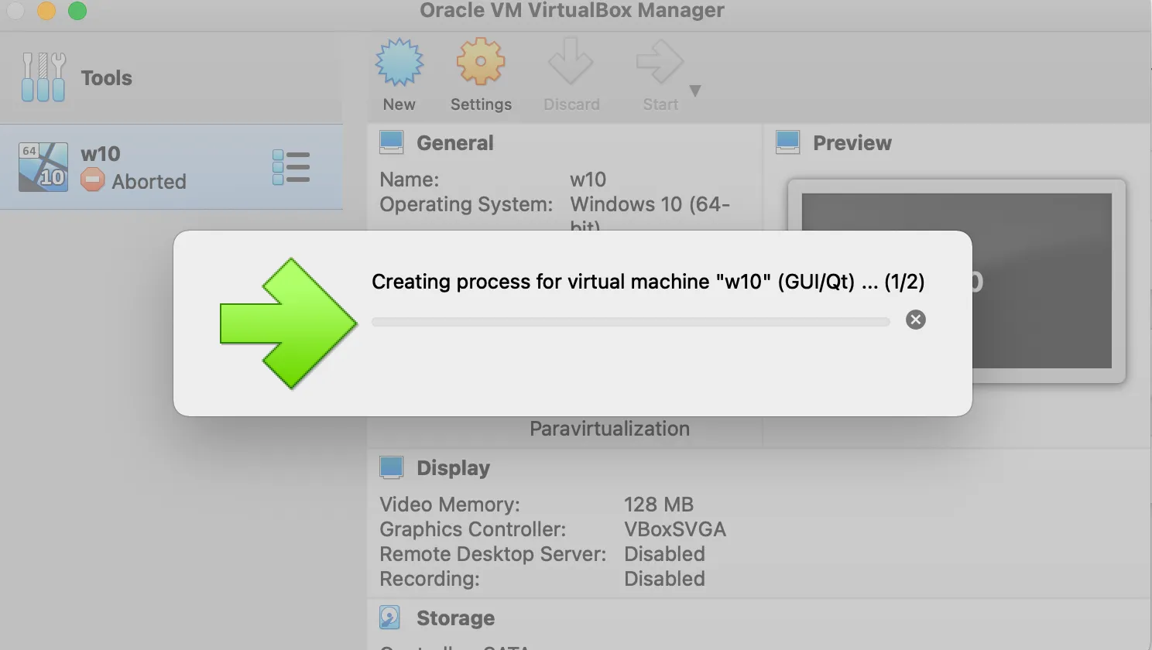Open the Storage section header

pos(455,617)
